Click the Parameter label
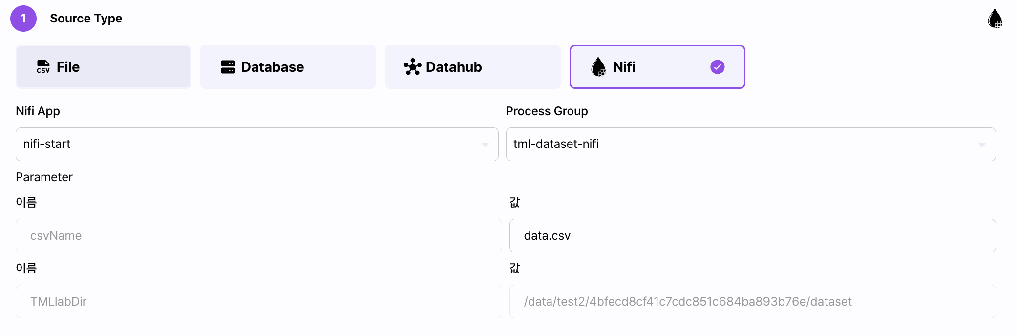1017x336 pixels. pos(44,177)
